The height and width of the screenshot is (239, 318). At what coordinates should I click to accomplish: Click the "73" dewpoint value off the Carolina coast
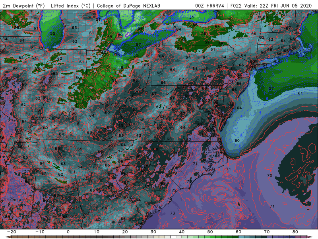pyautogui.click(x=173, y=213)
